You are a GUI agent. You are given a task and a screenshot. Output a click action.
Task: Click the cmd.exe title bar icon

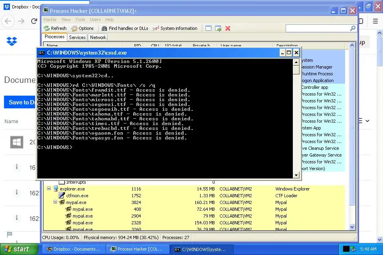(x=42, y=53)
